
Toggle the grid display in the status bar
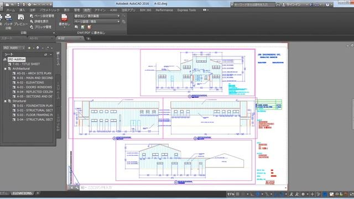pos(237,194)
